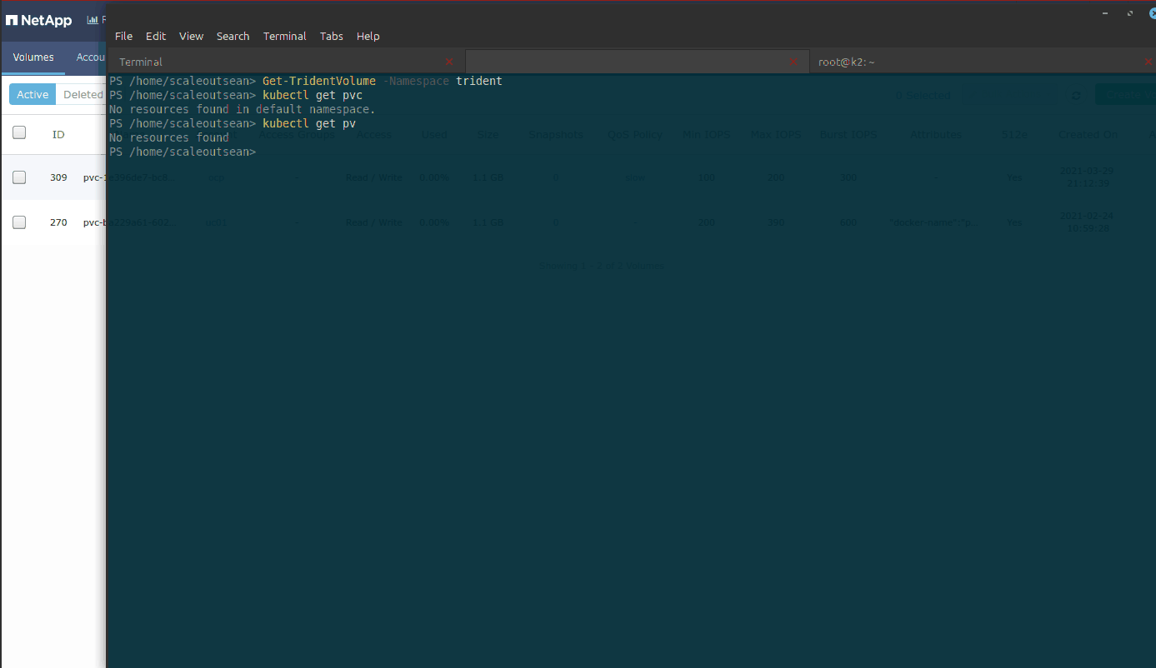The width and height of the screenshot is (1156, 668).
Task: Open the View menu in the terminal
Action: (191, 36)
